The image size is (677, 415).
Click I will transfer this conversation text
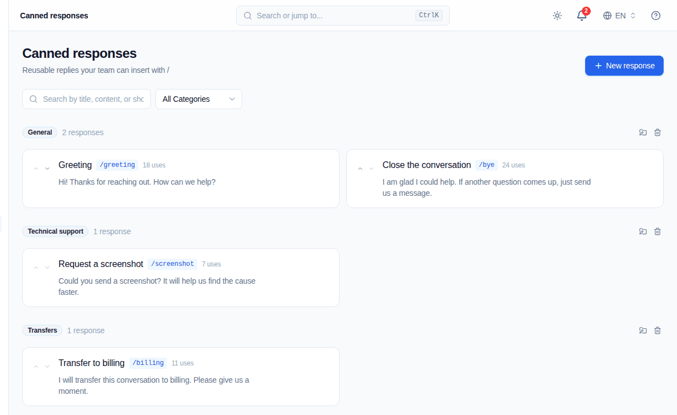coord(154,386)
